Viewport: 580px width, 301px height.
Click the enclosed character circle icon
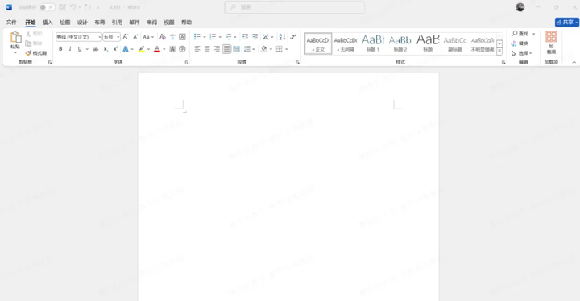pos(182,49)
